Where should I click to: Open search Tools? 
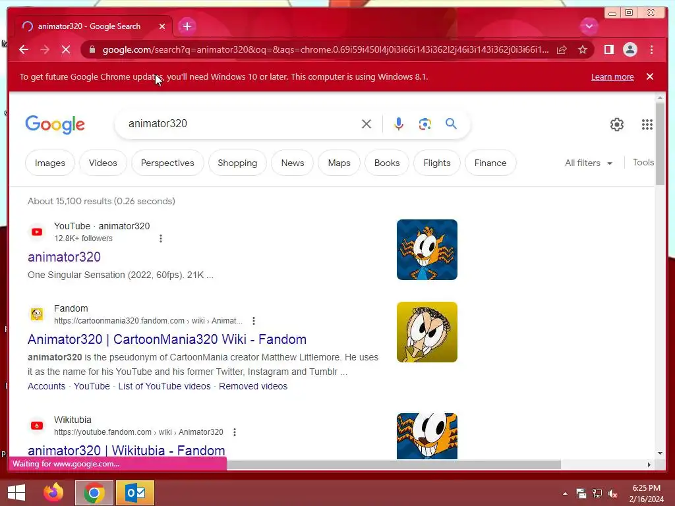point(643,163)
